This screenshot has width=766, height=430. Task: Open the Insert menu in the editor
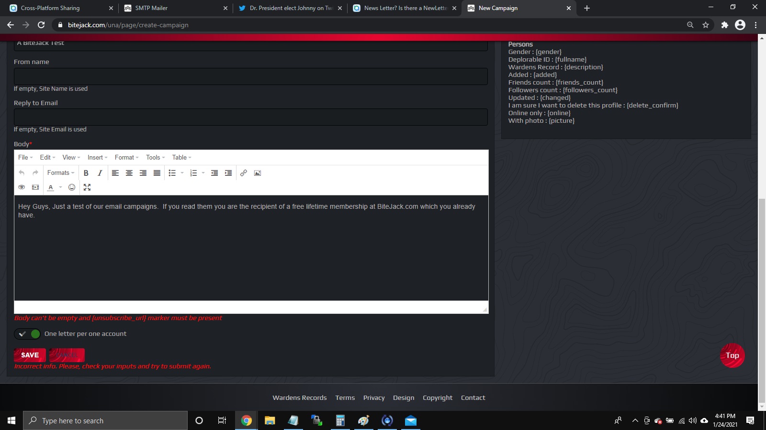click(97, 158)
